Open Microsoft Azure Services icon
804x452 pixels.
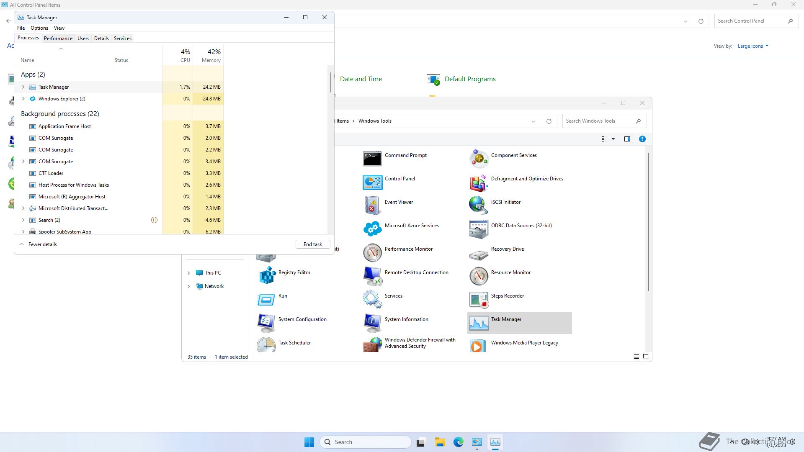(372, 229)
